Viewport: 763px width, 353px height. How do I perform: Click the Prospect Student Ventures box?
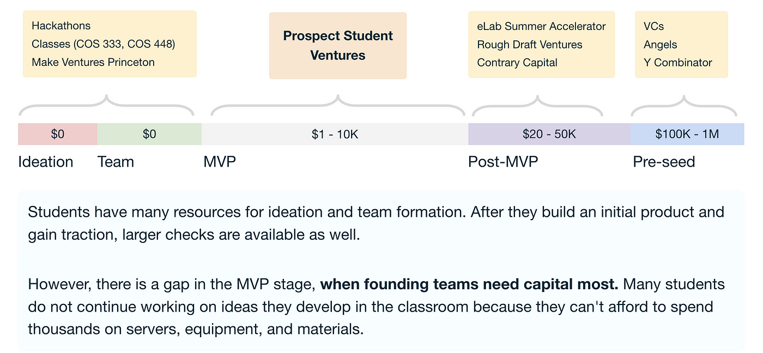338,46
